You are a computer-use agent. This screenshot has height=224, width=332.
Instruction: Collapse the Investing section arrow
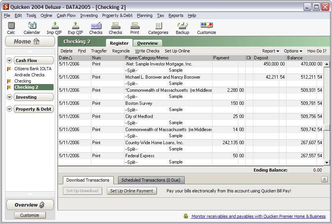click(9, 97)
